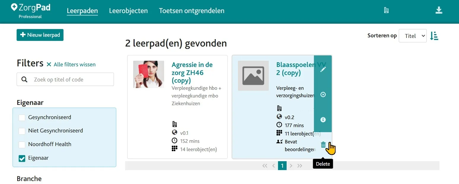Check the Niet Gesynchroniseerd filter
459x184 pixels.
click(x=22, y=131)
